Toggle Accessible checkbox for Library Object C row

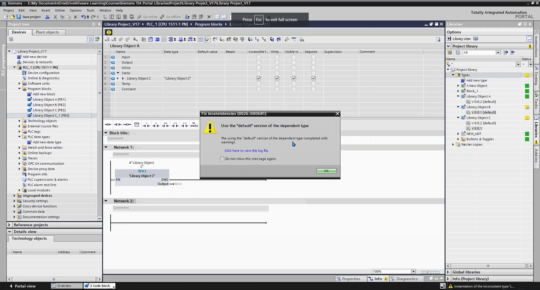tap(259, 78)
